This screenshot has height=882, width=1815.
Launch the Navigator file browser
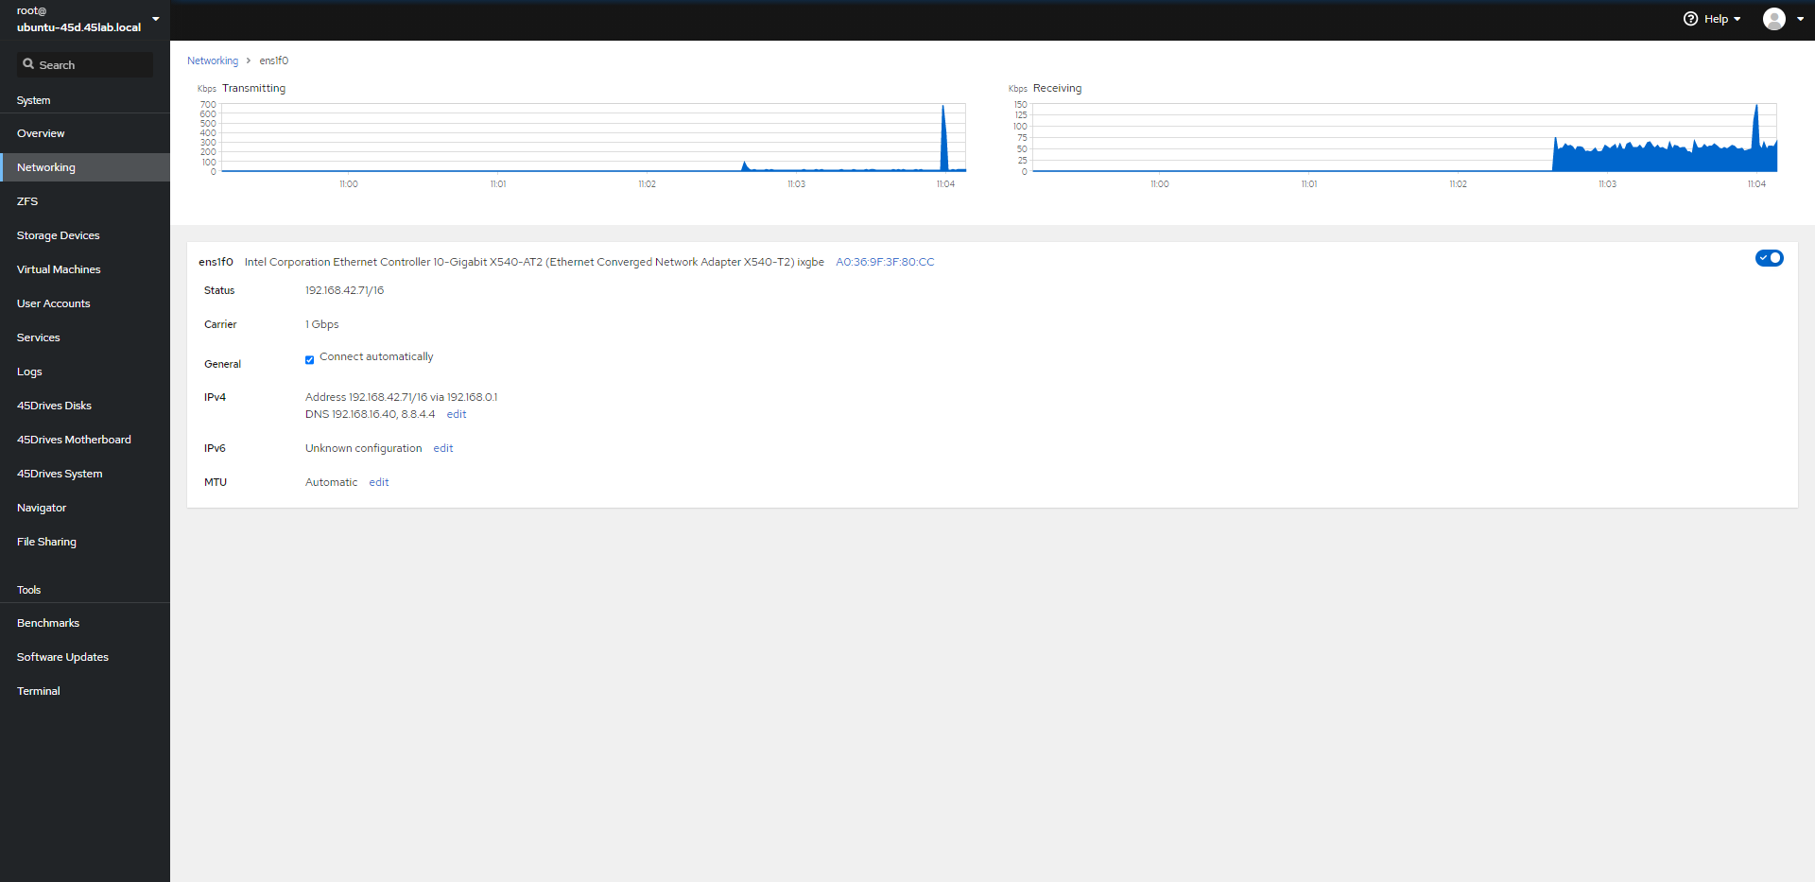click(x=85, y=508)
